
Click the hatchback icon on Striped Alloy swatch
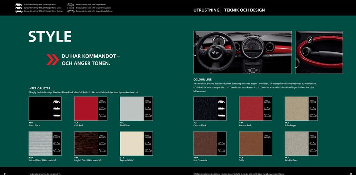click(56, 136)
